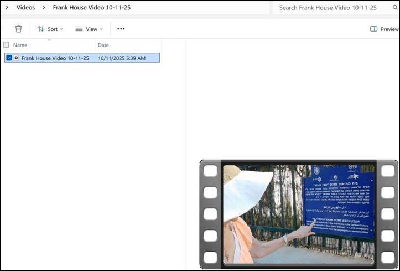Click the Sort up-down arrows icon
This screenshot has height=271, width=400.
click(41, 29)
